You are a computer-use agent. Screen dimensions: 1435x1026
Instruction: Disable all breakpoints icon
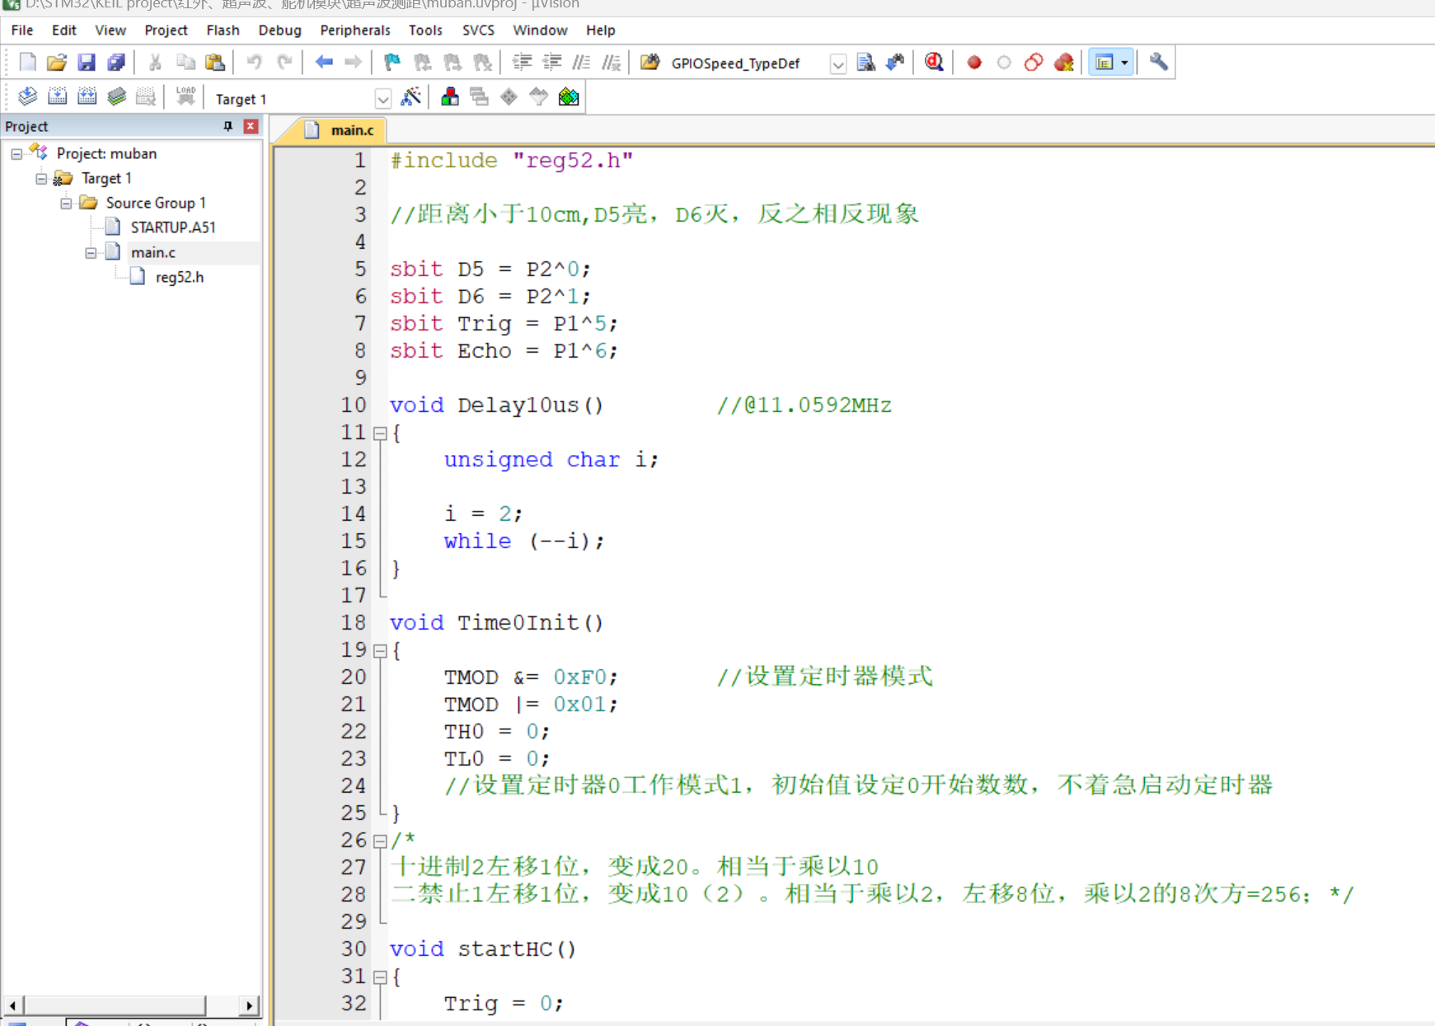click(1034, 63)
